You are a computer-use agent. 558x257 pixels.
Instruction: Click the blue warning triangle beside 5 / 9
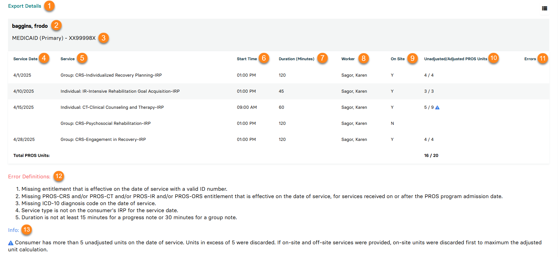(437, 107)
